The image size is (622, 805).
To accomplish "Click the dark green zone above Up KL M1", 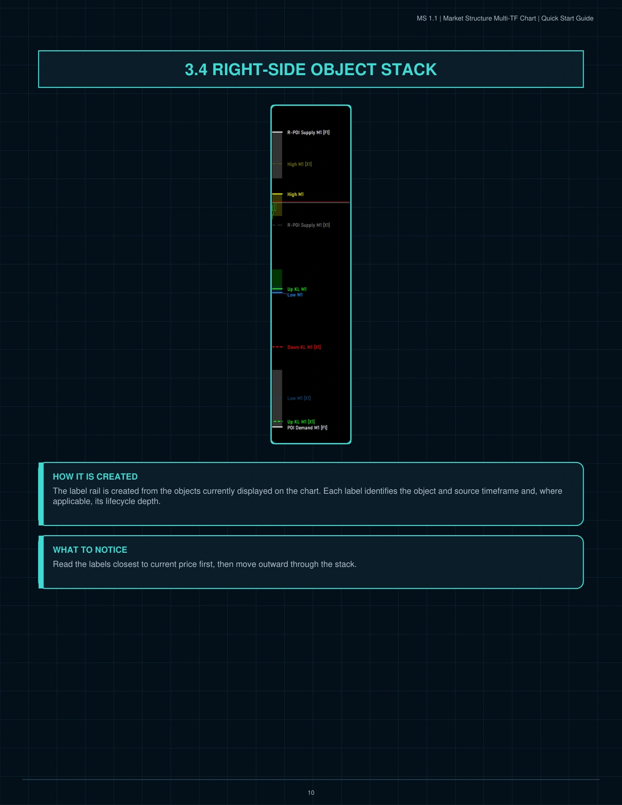I will (x=277, y=279).
